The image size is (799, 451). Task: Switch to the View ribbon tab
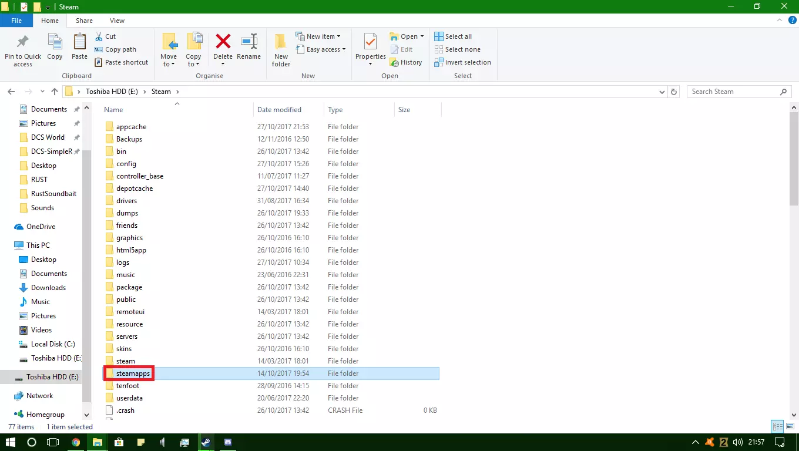(x=117, y=21)
